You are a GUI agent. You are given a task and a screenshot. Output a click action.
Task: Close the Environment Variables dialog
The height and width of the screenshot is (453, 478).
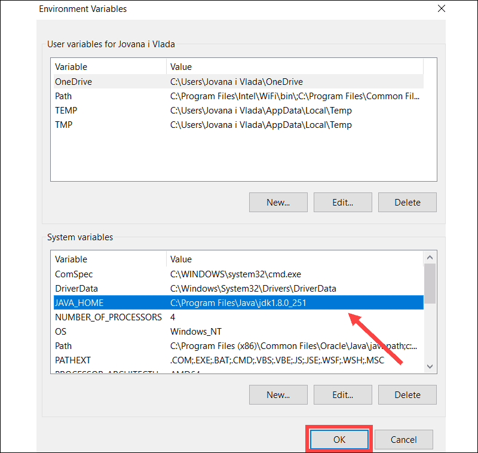[x=442, y=8]
